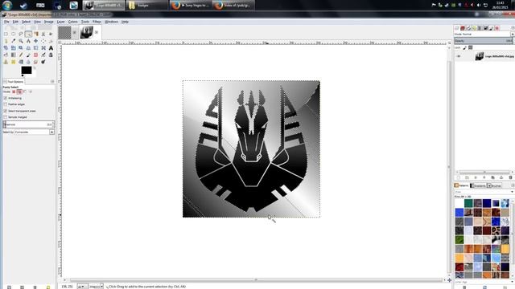
Task: Toggle Select transparent areas checkbox
Action: point(6,111)
